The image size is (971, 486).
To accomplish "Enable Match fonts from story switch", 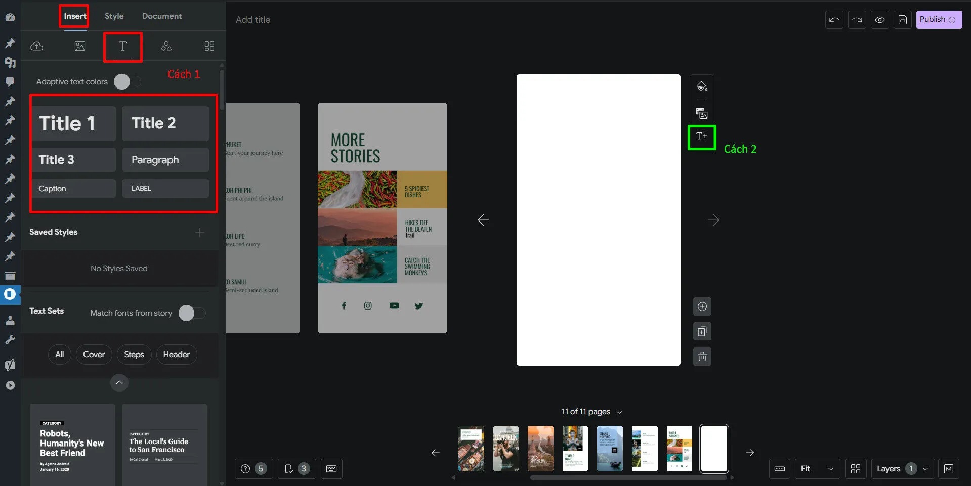I will (192, 313).
